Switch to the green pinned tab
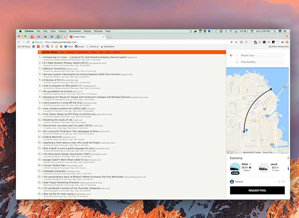The image size is (299, 218). click(x=58, y=37)
